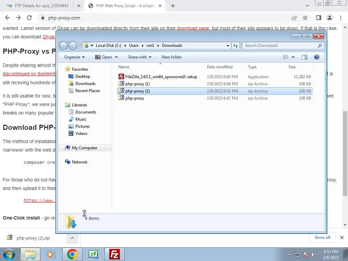Select the php-proxy (1) zip file
Screen dimensions: 348x261
[x=214, y=84]
